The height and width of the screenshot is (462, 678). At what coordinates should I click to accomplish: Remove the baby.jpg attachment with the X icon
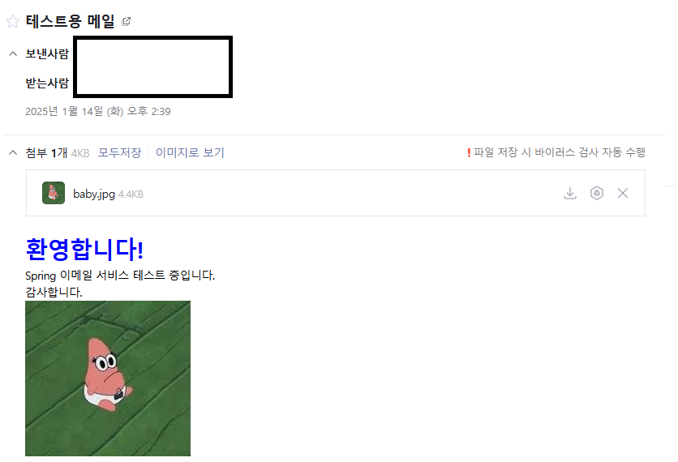click(623, 193)
